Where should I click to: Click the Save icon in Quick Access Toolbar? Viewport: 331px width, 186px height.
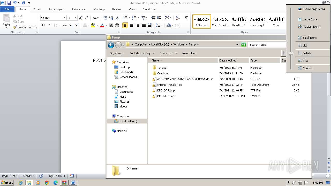(x=9, y=3)
